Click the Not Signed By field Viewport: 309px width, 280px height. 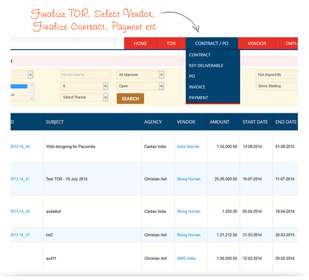tap(277, 75)
